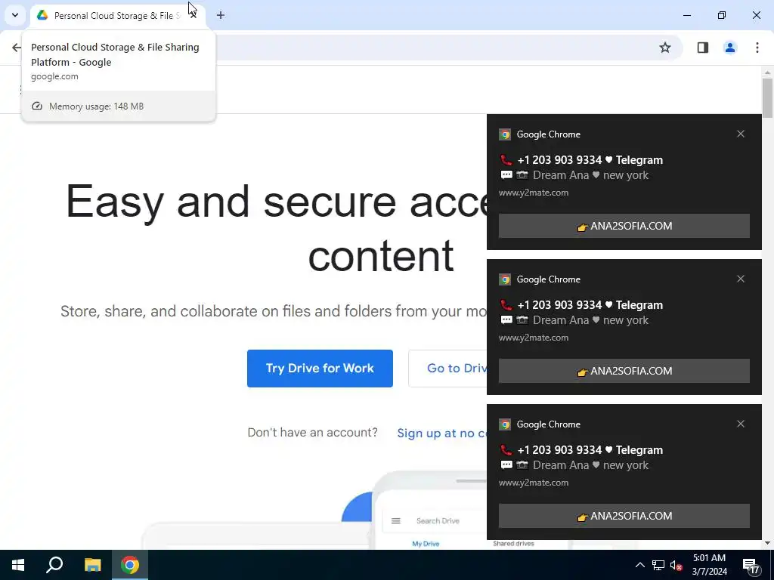Go back with the back arrow
Image resolution: width=774 pixels, height=580 pixels.
pos(17,48)
